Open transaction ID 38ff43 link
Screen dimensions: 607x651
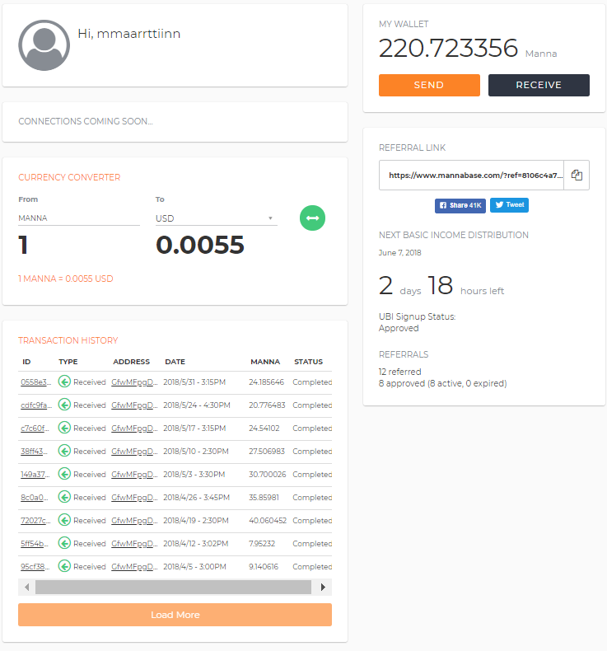click(34, 452)
